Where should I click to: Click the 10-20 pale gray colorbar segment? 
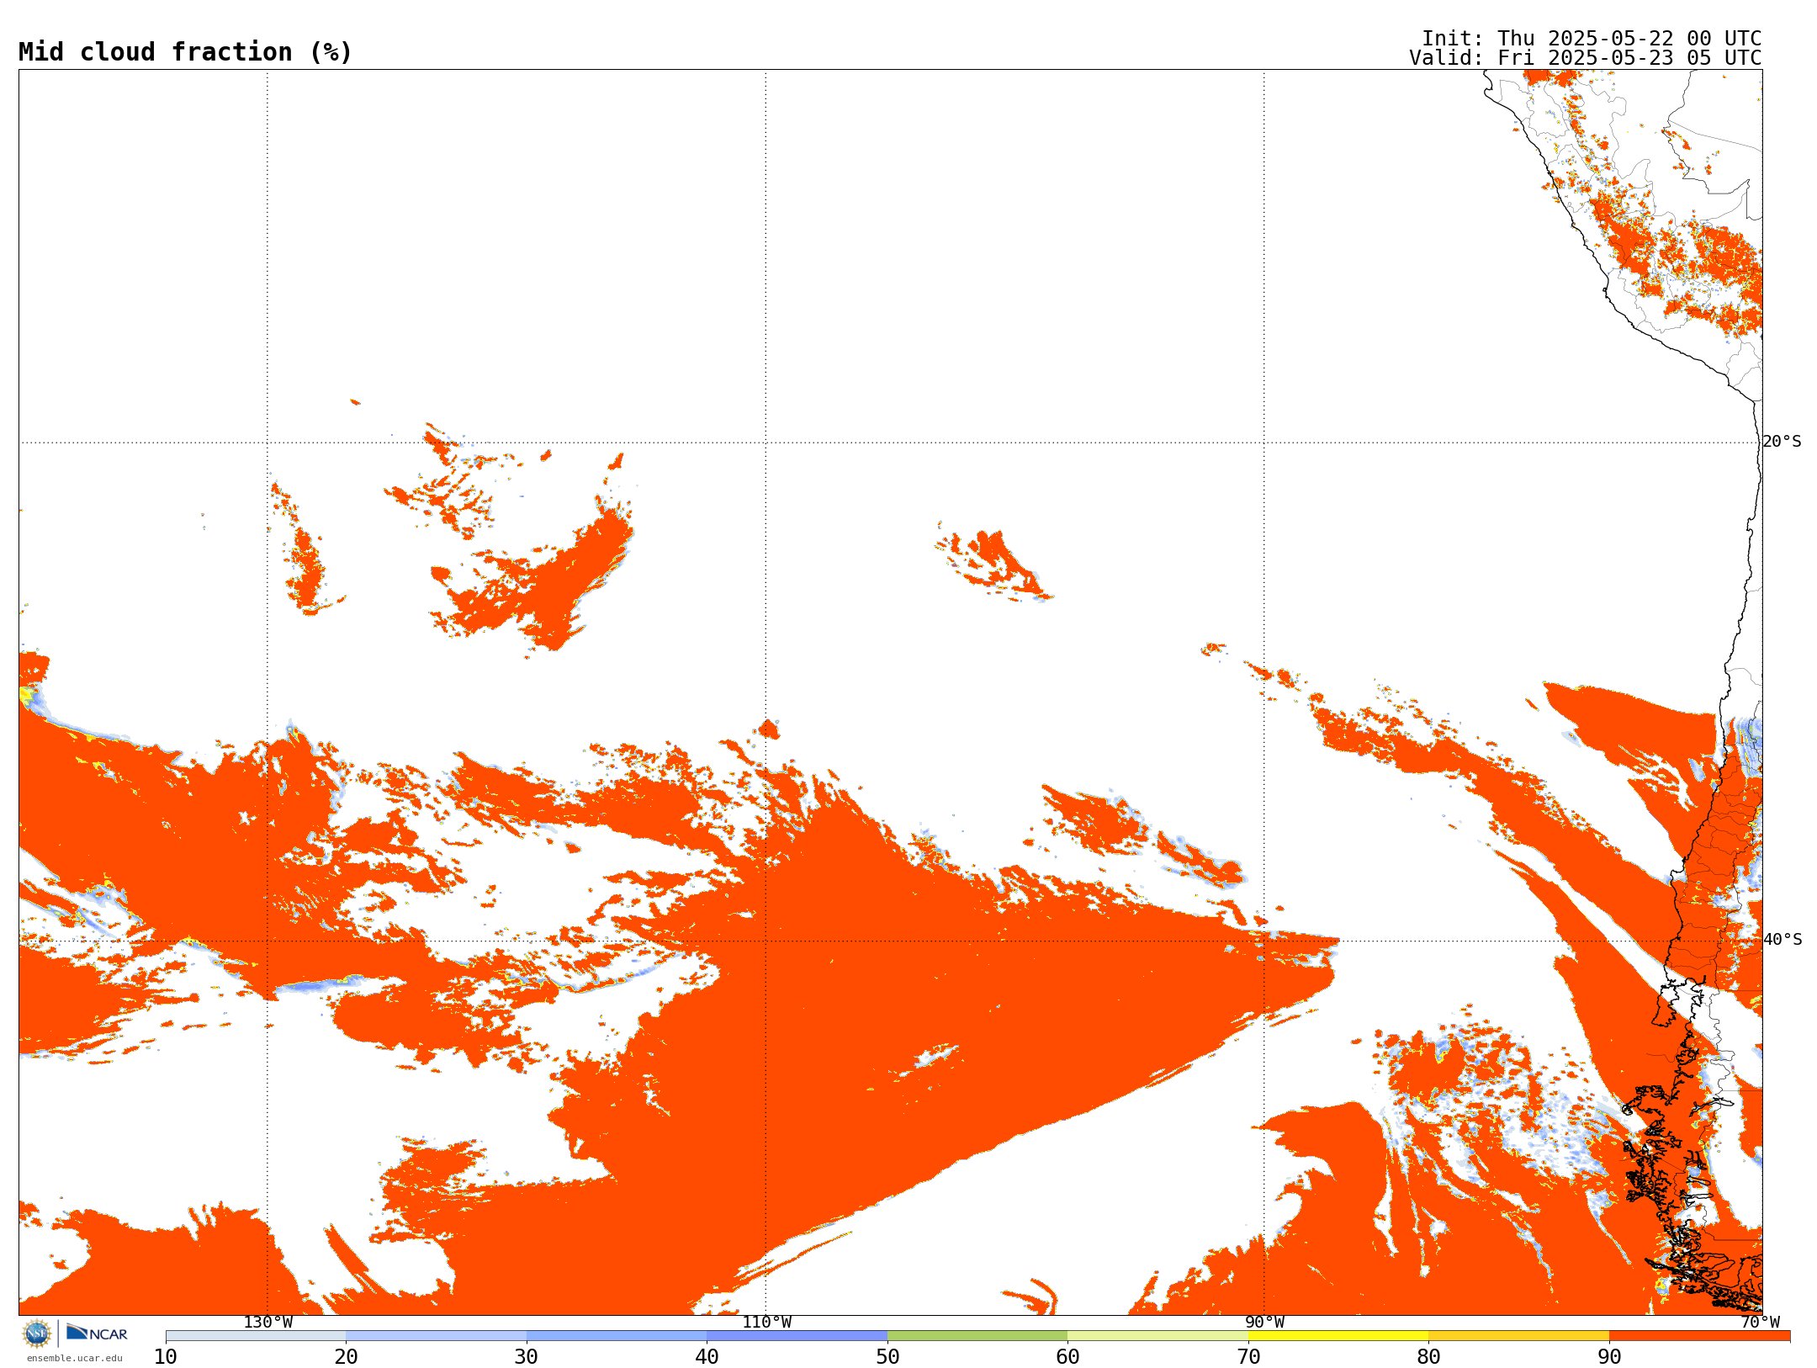(256, 1336)
